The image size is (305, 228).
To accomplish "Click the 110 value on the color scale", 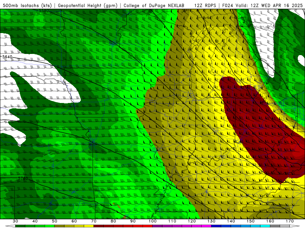I will click(172, 221).
